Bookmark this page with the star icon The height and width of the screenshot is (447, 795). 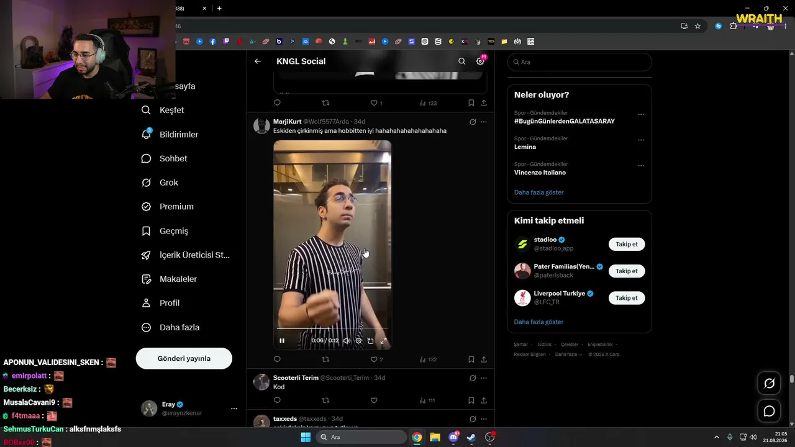tap(697, 26)
